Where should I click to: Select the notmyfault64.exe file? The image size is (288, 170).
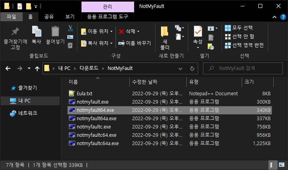click(170, 110)
